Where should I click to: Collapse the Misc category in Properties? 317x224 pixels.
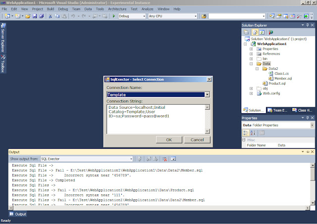tap(244, 140)
